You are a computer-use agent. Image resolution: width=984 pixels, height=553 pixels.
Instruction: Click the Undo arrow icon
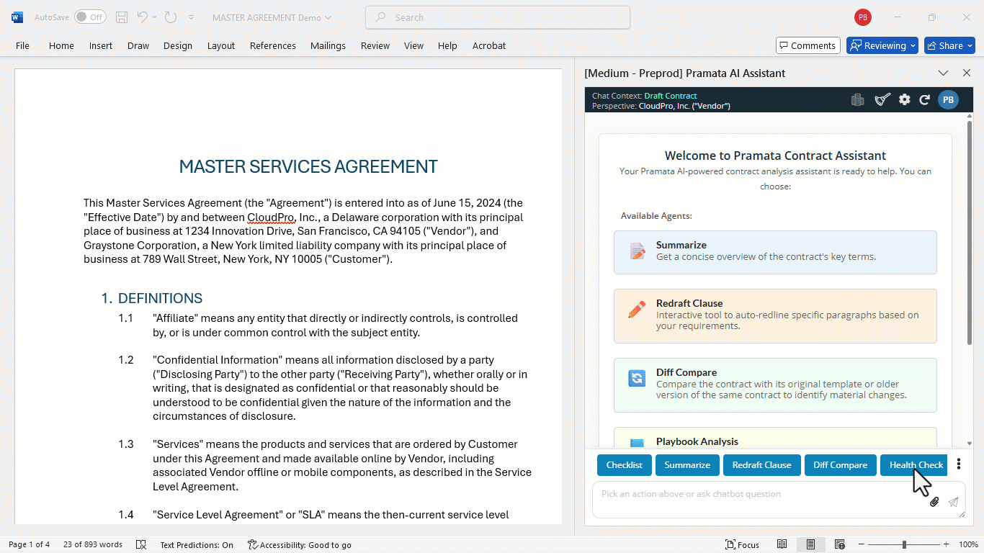point(143,17)
